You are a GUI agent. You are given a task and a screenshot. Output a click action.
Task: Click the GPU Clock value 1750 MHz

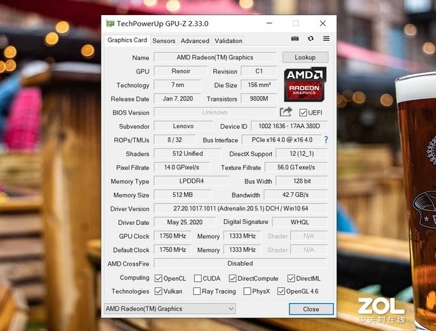coord(172,236)
